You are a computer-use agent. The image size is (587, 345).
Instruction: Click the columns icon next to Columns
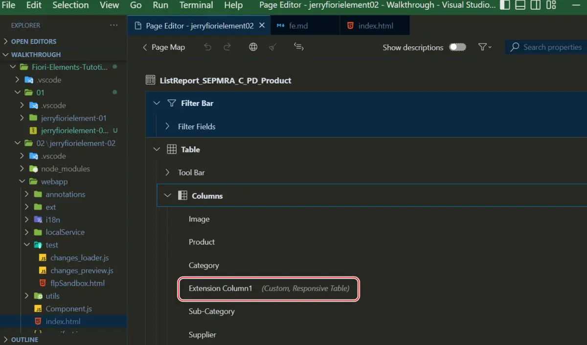point(182,196)
